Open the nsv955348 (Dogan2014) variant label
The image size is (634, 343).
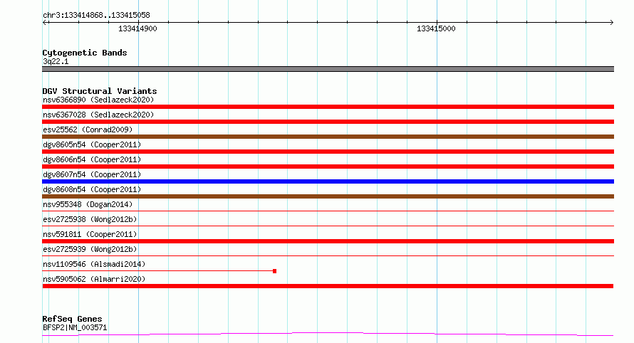coord(88,204)
